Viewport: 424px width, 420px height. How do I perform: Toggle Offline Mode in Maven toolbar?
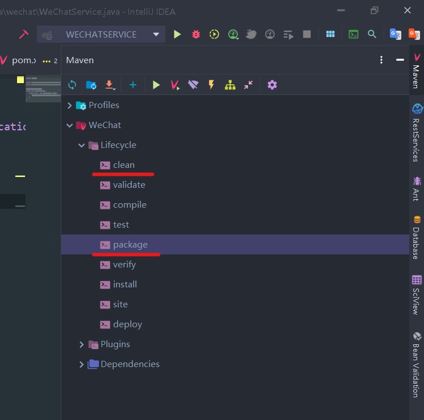click(193, 85)
